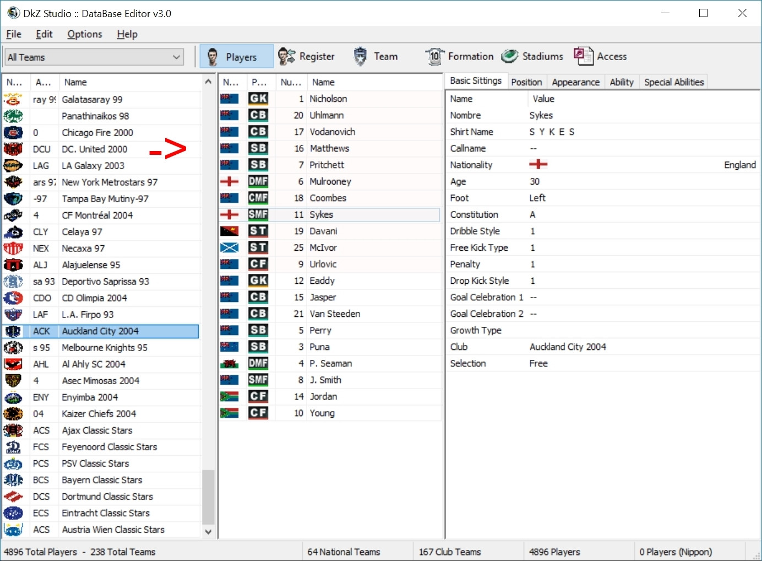762x561 pixels.
Task: Click the Galatasaray 99 team crest
Action: (x=13, y=100)
